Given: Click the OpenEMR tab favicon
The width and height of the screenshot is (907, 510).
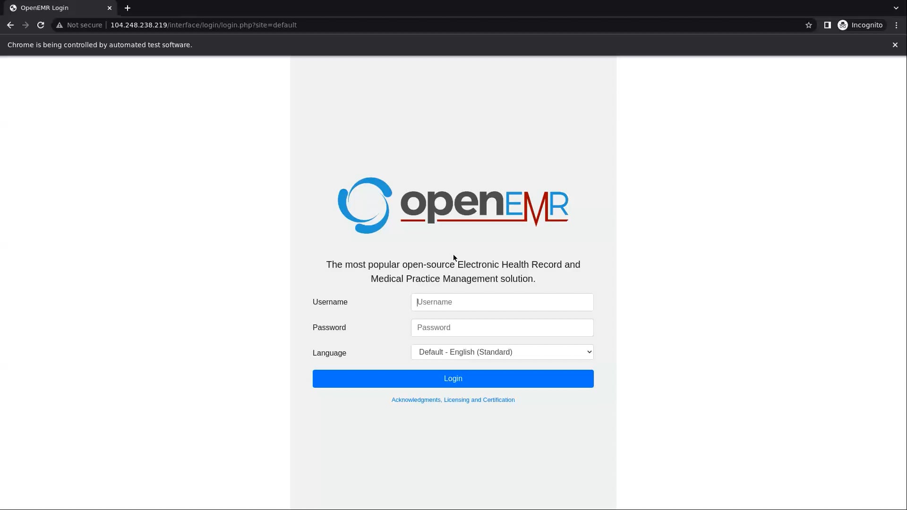Looking at the screenshot, I should tap(13, 8).
